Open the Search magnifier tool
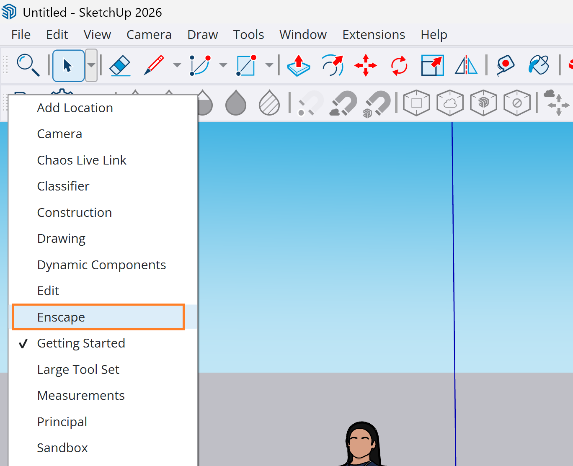This screenshot has width=573, height=466. click(28, 65)
